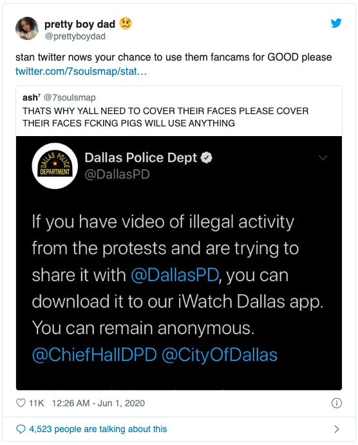The image size is (358, 445).
Task: Click the 11K likes count
Action: 37,403
